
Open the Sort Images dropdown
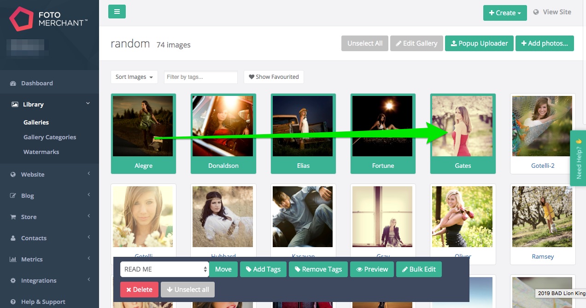(x=134, y=77)
